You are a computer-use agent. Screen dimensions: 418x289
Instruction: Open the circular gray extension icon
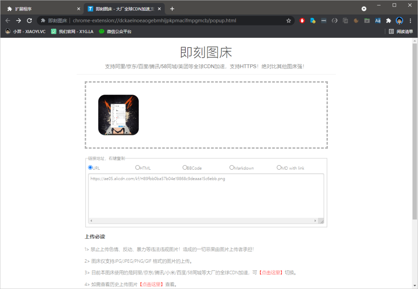[334, 20]
